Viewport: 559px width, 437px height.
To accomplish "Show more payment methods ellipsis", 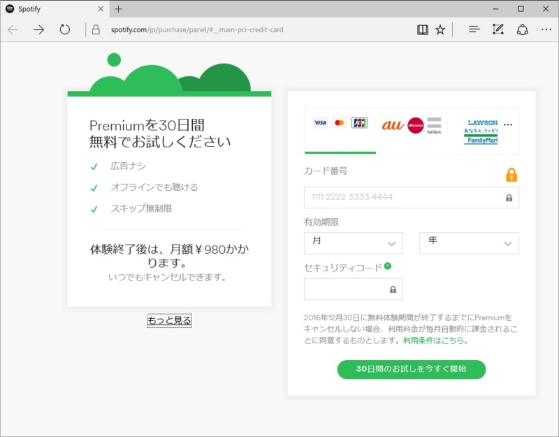I will coord(508,124).
